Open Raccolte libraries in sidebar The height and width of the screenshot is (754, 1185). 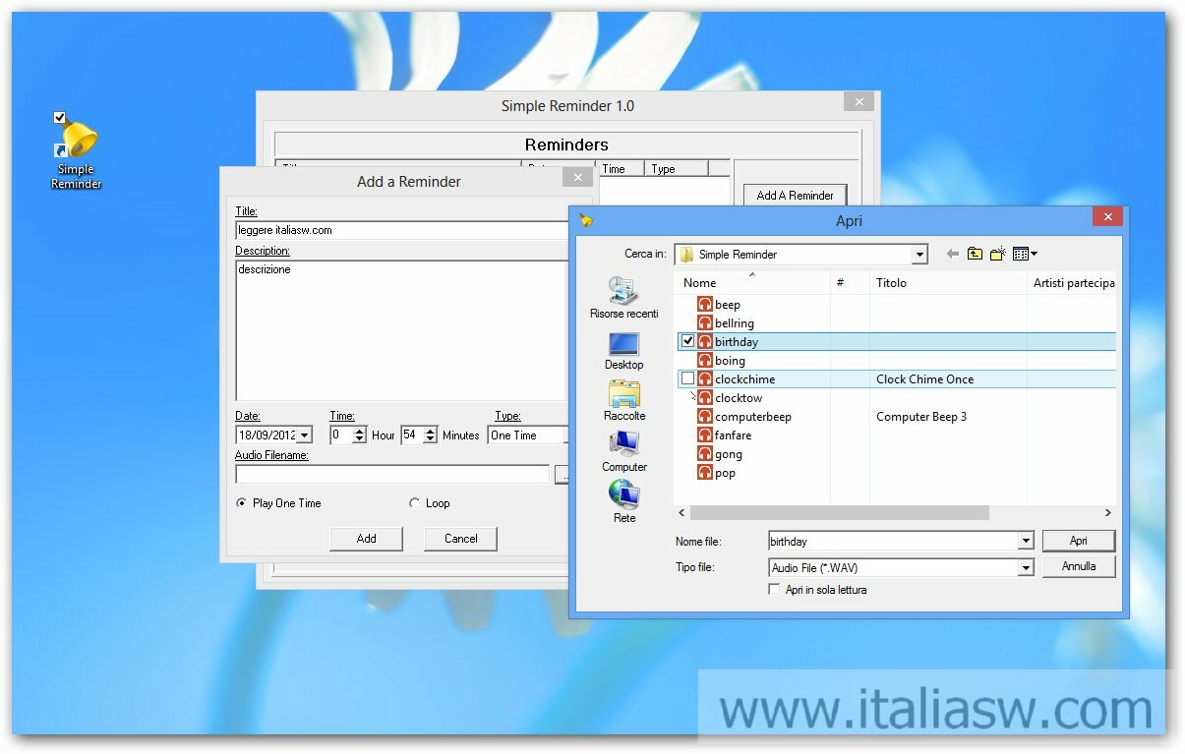pyautogui.click(x=623, y=400)
